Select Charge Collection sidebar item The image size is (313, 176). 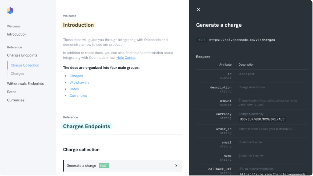click(x=25, y=65)
